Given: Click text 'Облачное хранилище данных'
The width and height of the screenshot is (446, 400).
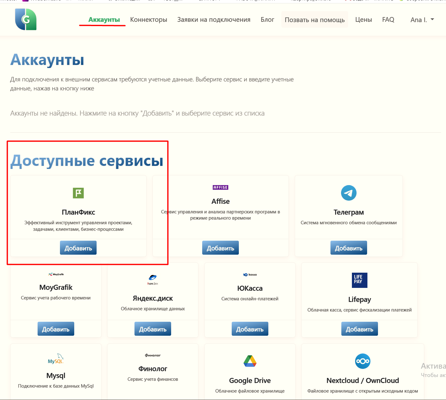Looking at the screenshot, I should [153, 309].
